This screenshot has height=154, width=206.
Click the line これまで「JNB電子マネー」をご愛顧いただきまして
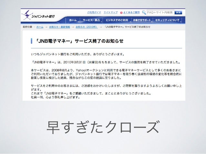(91, 94)
